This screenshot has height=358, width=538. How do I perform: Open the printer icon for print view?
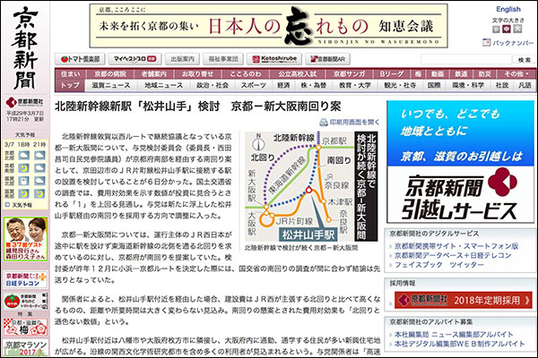coord(325,120)
